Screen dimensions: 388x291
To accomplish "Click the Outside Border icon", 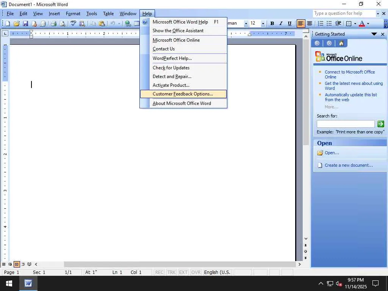I will click(349, 23).
